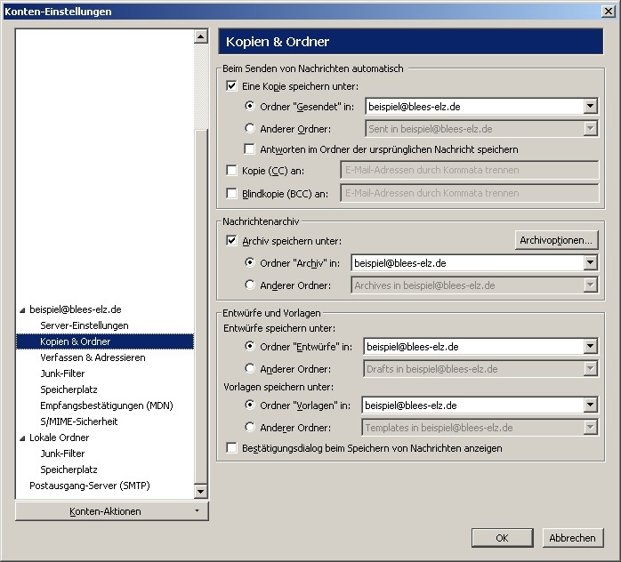Open Server-Einstellungen in the account tree

85,325
